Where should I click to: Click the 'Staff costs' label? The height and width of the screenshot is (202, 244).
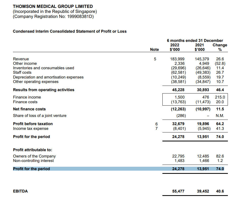click(22, 72)
